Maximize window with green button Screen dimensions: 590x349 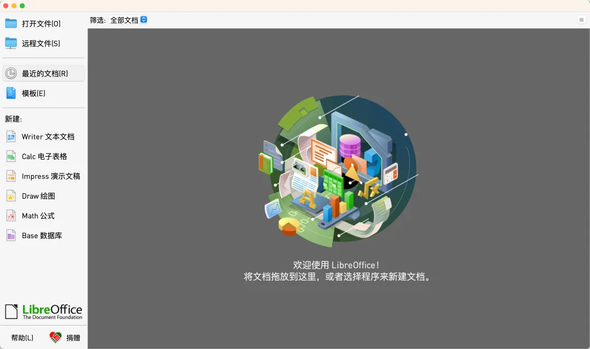pos(22,5)
